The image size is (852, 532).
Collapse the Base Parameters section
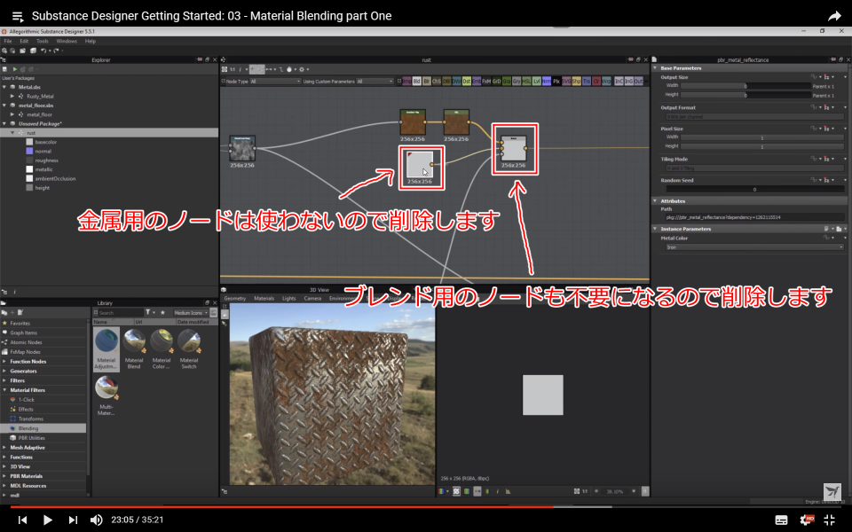click(x=655, y=68)
